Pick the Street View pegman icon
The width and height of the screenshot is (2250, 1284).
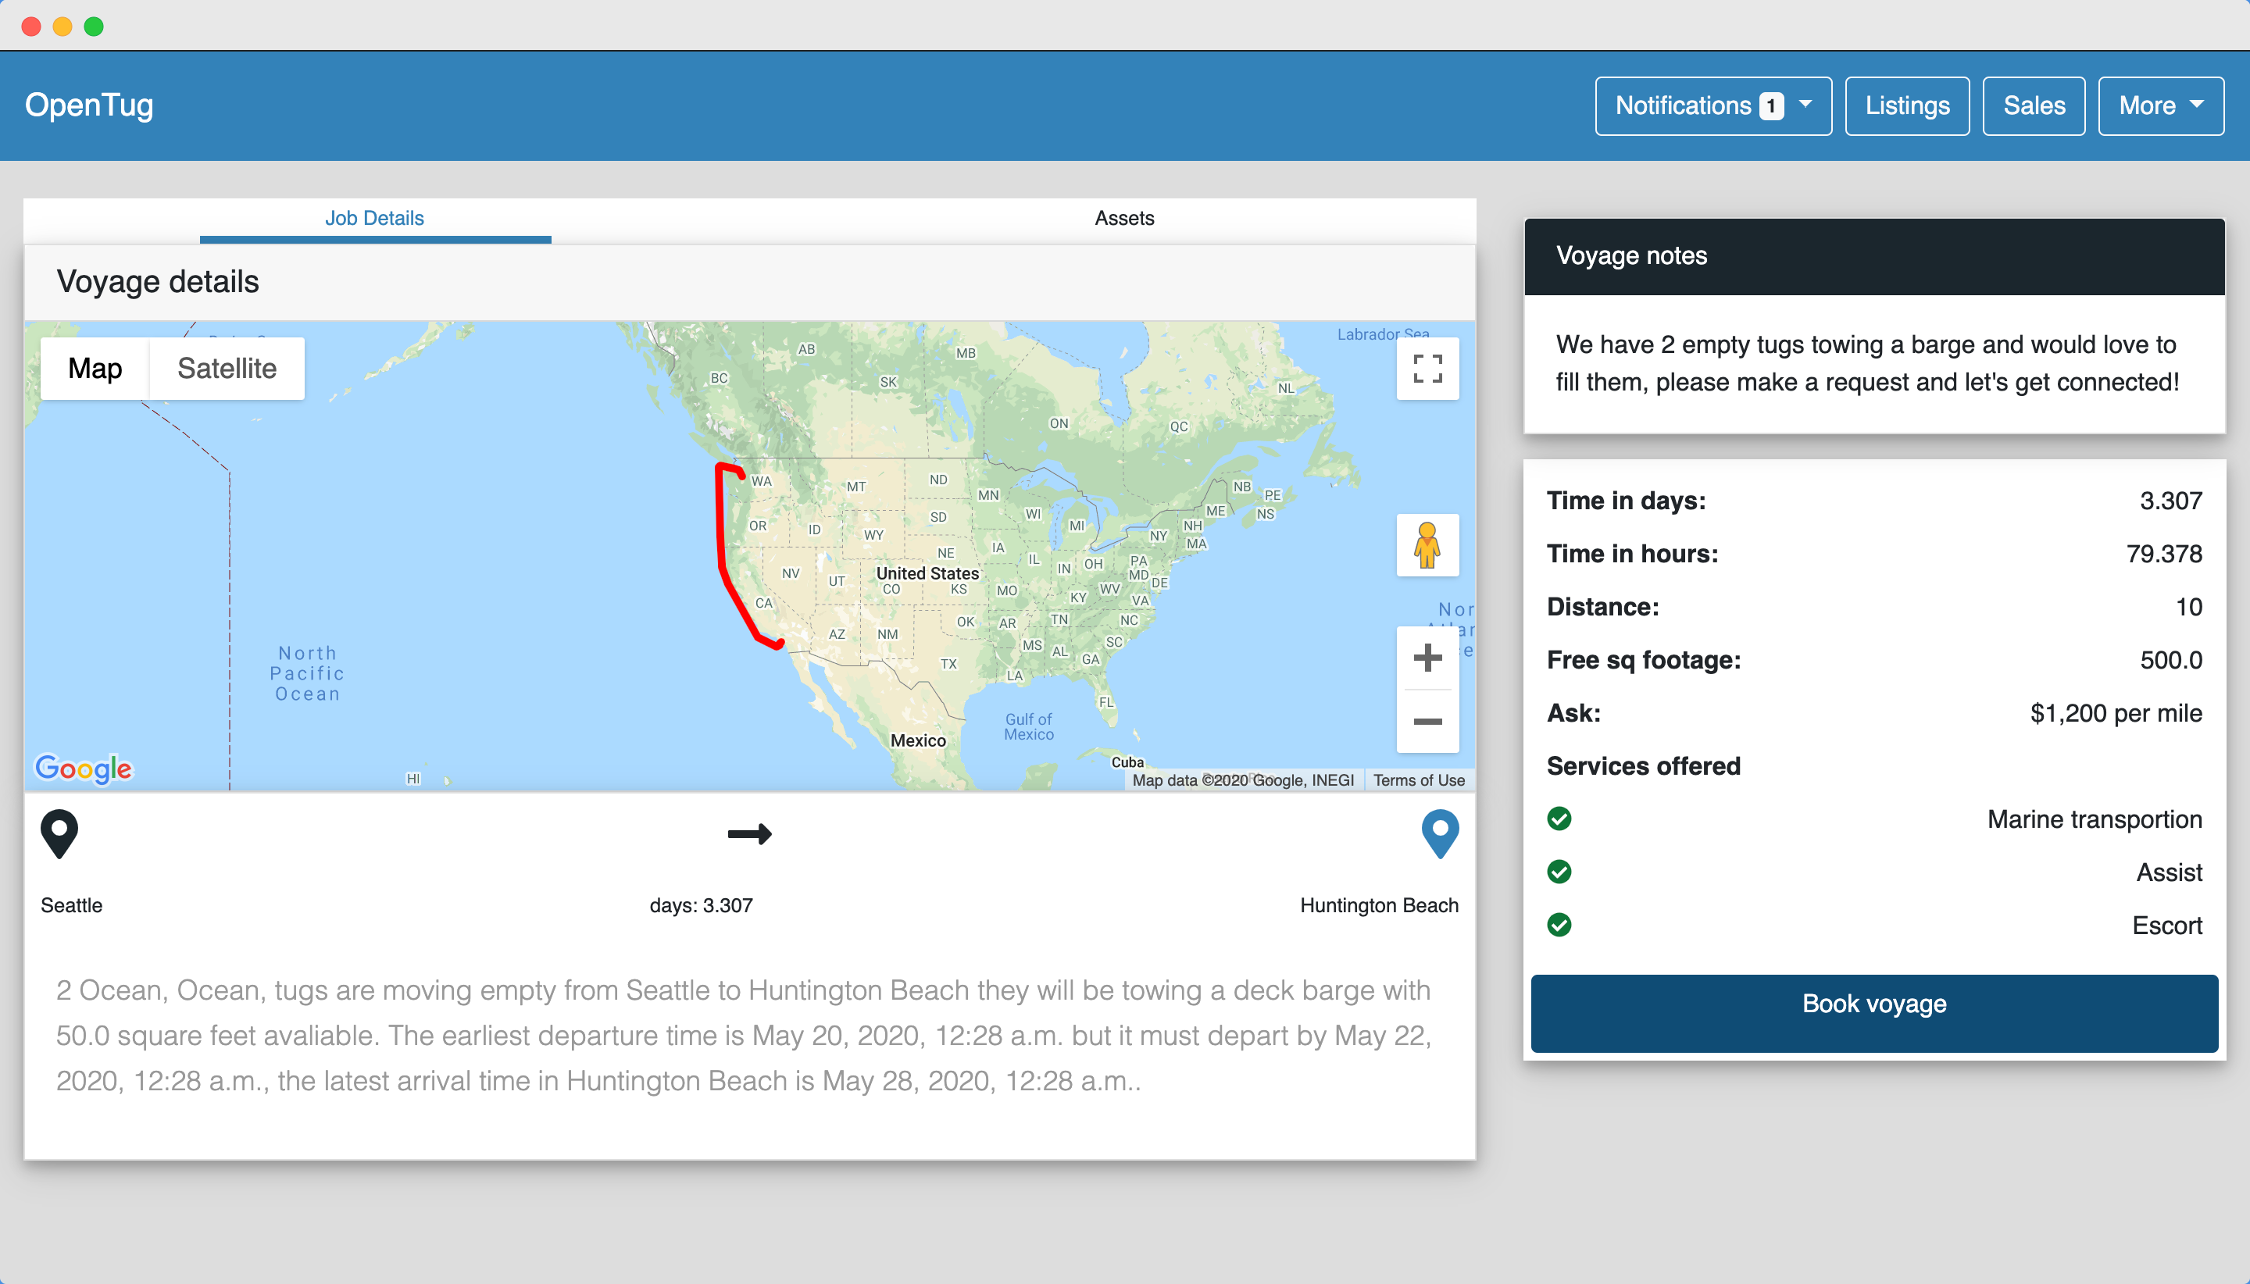[1427, 545]
